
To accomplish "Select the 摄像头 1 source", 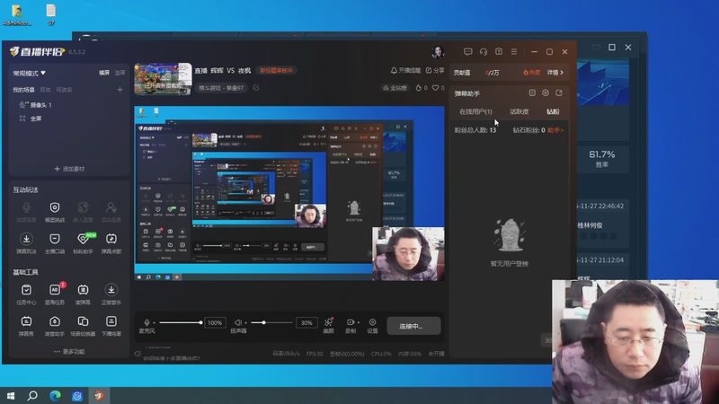I will (x=36, y=105).
